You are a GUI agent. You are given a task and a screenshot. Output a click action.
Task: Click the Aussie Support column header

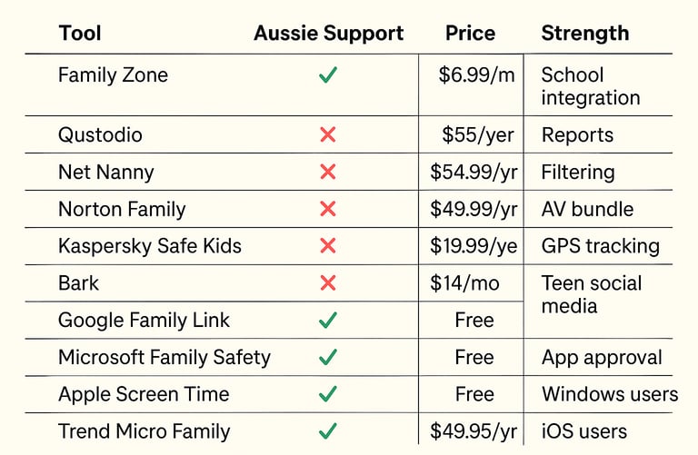[x=328, y=34]
